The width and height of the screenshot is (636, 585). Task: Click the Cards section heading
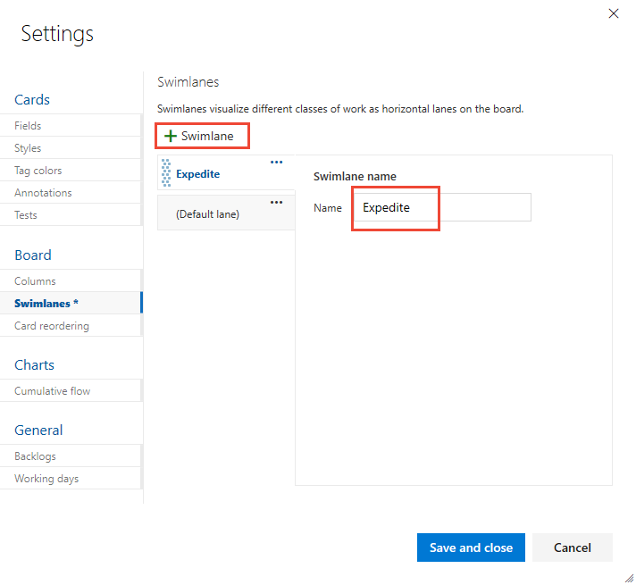click(x=32, y=100)
